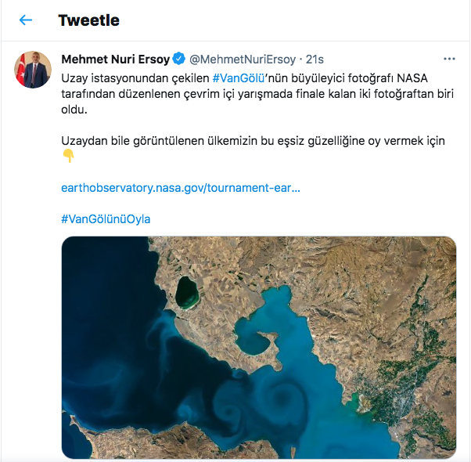The width and height of the screenshot is (471, 462).
Task: Open the @MehmetNuriErsoy handle link
Action: [x=243, y=59]
